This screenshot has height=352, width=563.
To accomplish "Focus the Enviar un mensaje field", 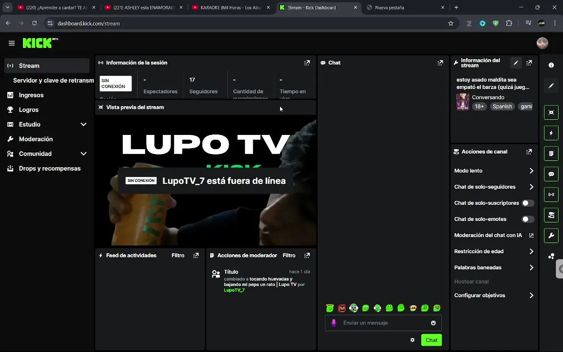I will (x=383, y=323).
